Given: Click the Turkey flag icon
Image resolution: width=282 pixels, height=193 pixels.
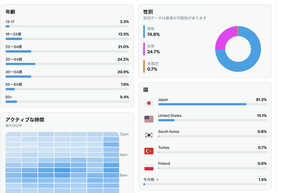Looking at the screenshot, I should [x=149, y=151].
